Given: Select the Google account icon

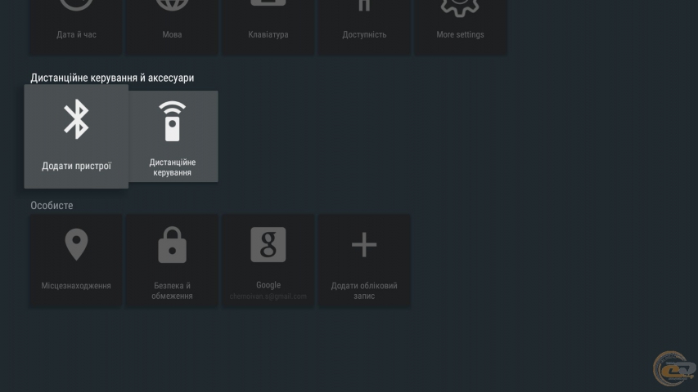Looking at the screenshot, I should [268, 244].
